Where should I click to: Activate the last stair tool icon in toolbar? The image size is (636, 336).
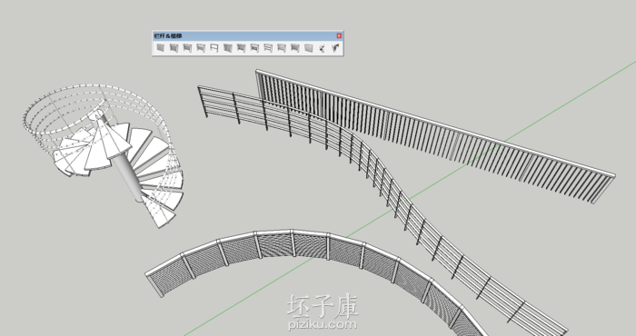(335, 48)
